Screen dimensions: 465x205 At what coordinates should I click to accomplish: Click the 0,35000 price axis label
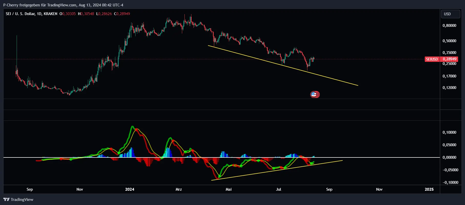(x=449, y=53)
